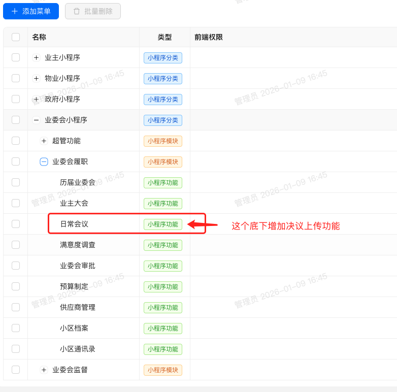Expand the 业委会监督 module
This screenshot has width=397, height=392.
(x=44, y=370)
